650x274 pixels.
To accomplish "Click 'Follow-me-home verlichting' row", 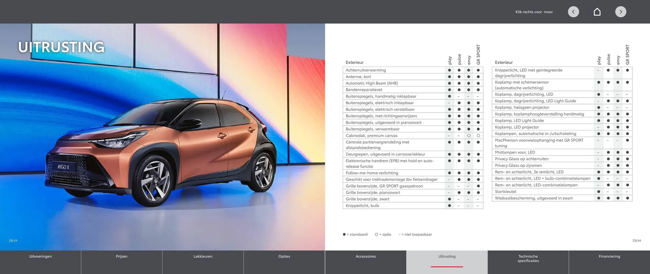I will 413,173.
